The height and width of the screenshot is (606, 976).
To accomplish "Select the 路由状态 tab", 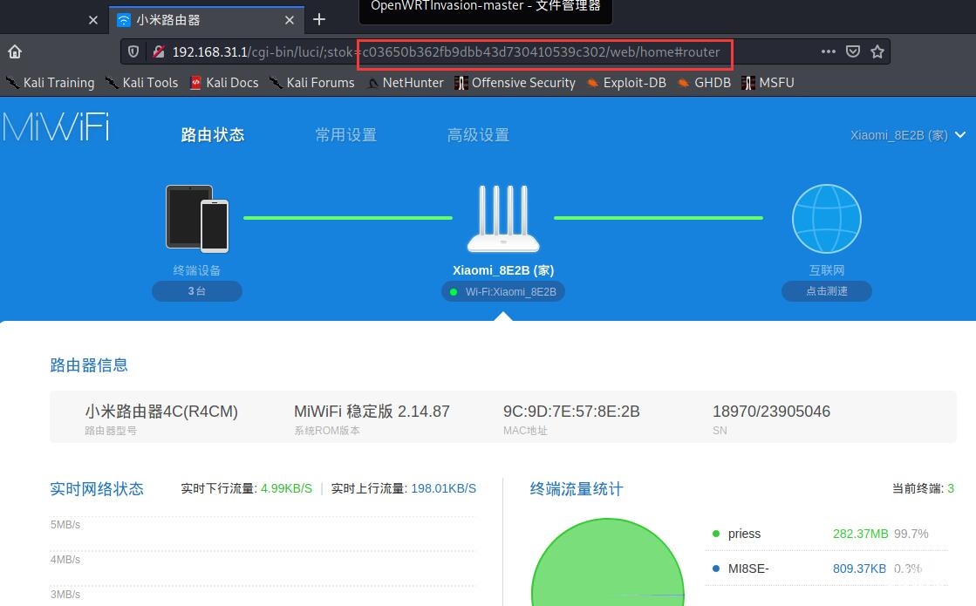I will point(213,135).
